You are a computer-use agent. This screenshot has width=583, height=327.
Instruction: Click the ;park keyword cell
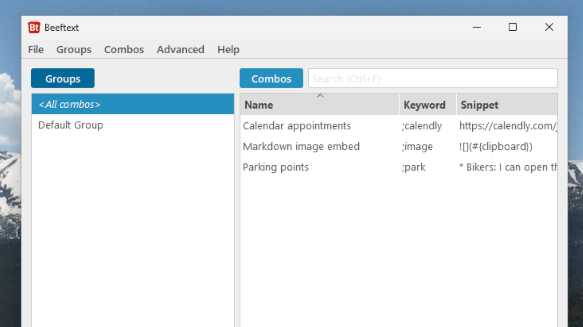(414, 167)
